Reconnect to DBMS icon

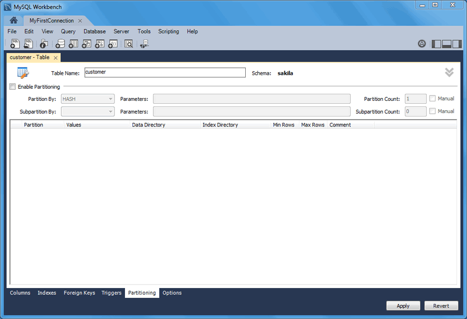coord(144,44)
